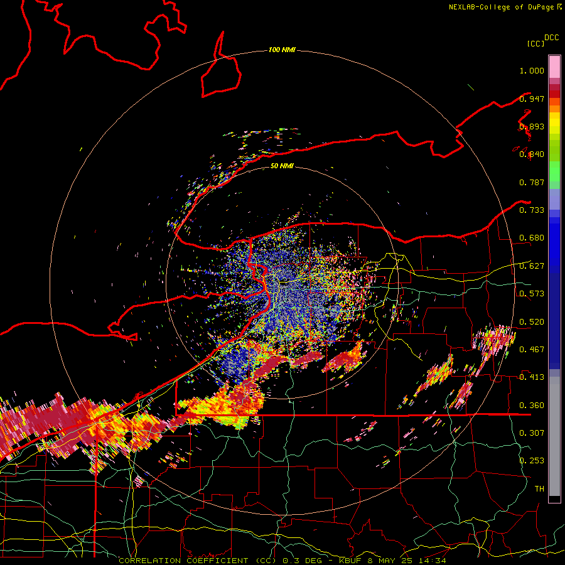
Task: Click the 0.520 scale value
Action: [532, 321]
